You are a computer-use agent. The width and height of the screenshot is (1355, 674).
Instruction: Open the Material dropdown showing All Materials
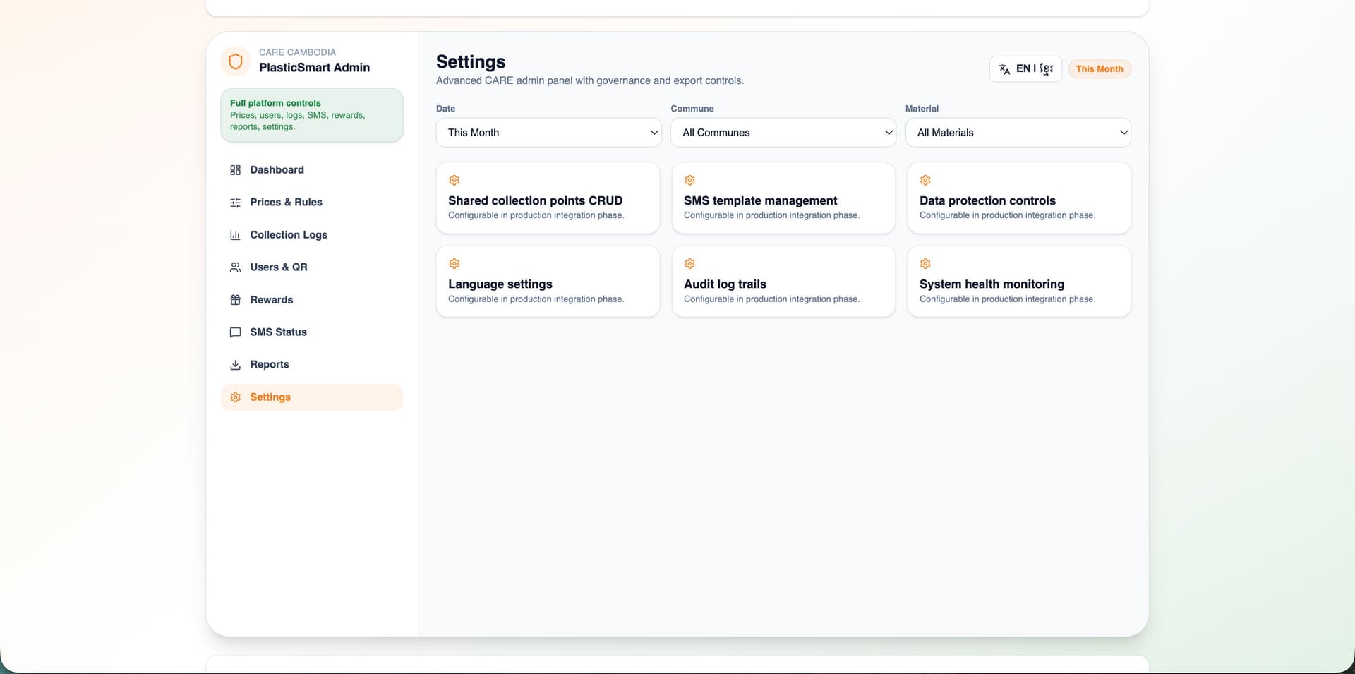1018,133
